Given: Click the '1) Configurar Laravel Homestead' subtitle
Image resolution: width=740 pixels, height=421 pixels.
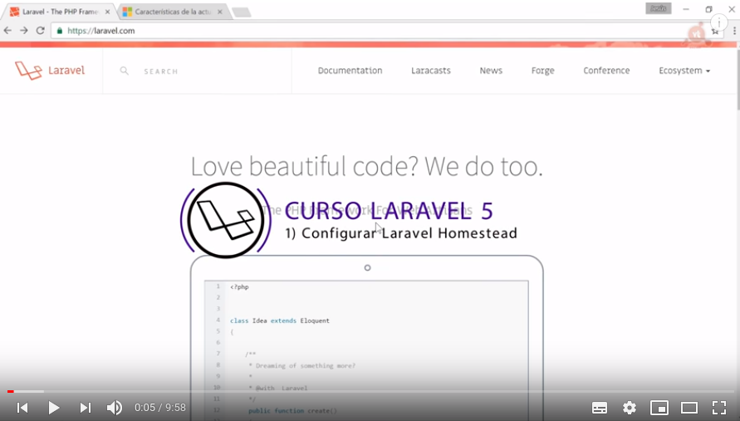Looking at the screenshot, I should pyautogui.click(x=401, y=233).
